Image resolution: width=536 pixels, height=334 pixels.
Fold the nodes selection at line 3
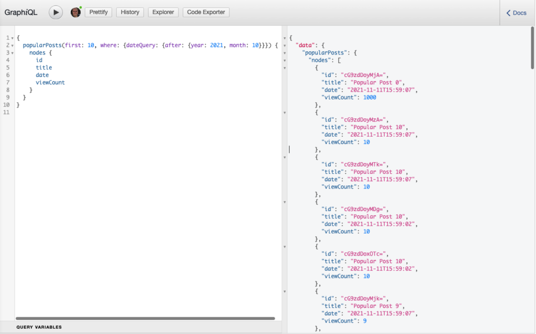tap(12, 53)
